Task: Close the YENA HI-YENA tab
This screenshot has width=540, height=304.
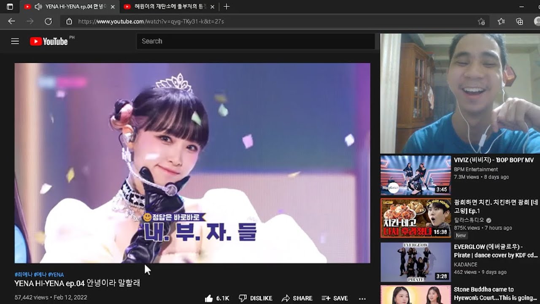Action: click(x=113, y=7)
